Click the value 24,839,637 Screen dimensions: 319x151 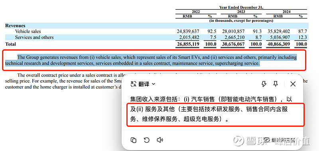(x=188, y=31)
